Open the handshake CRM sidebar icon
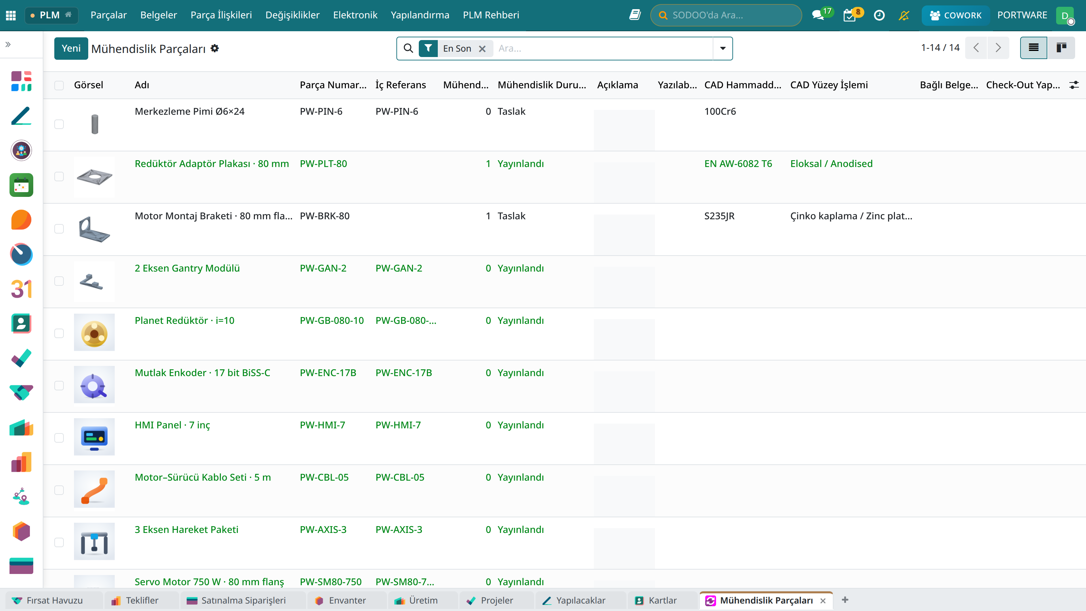1086x611 pixels. 21,393
